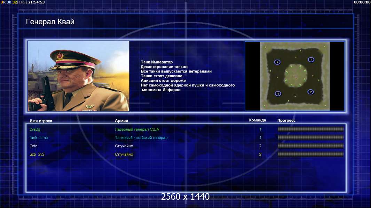Screen dimensions: 371x208
Task: Select player name 'uzb 2v2'
Action: pyautogui.click(x=37, y=154)
